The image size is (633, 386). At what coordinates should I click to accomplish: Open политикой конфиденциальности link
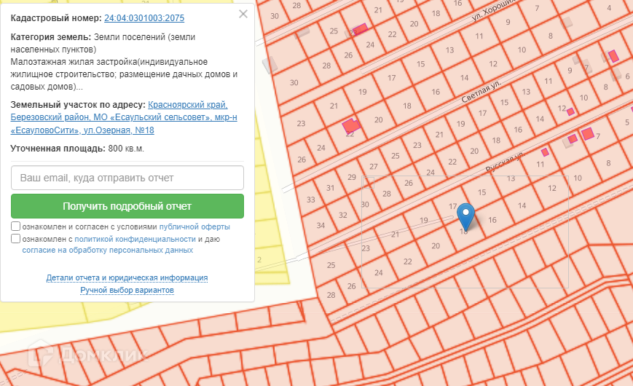coord(135,239)
